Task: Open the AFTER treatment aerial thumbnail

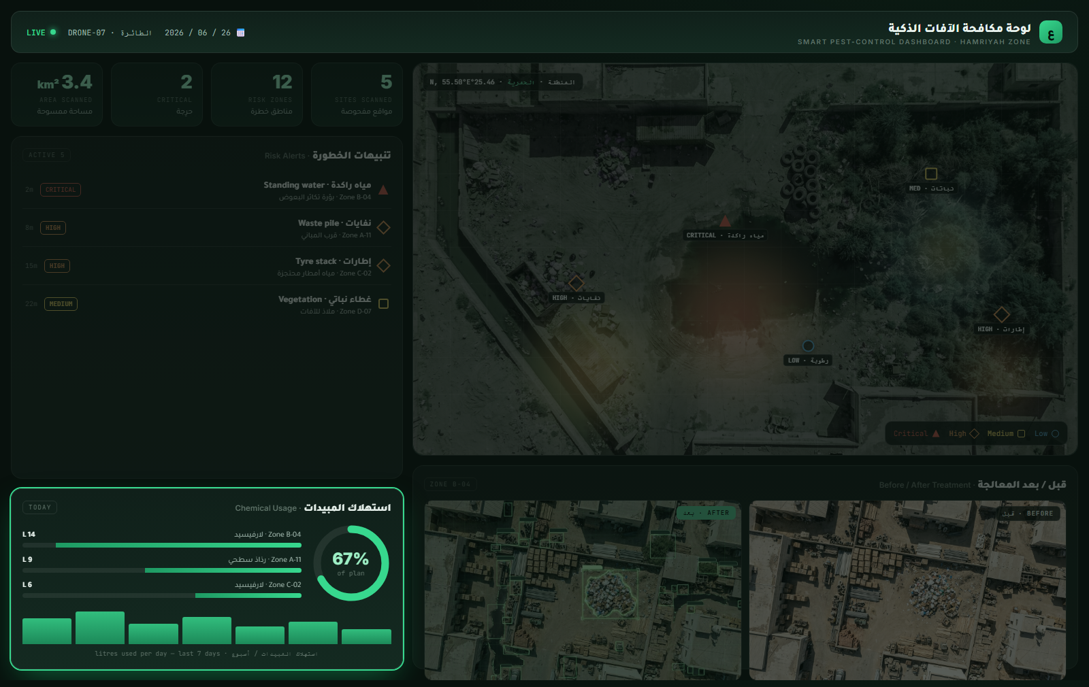Action: 583,590
